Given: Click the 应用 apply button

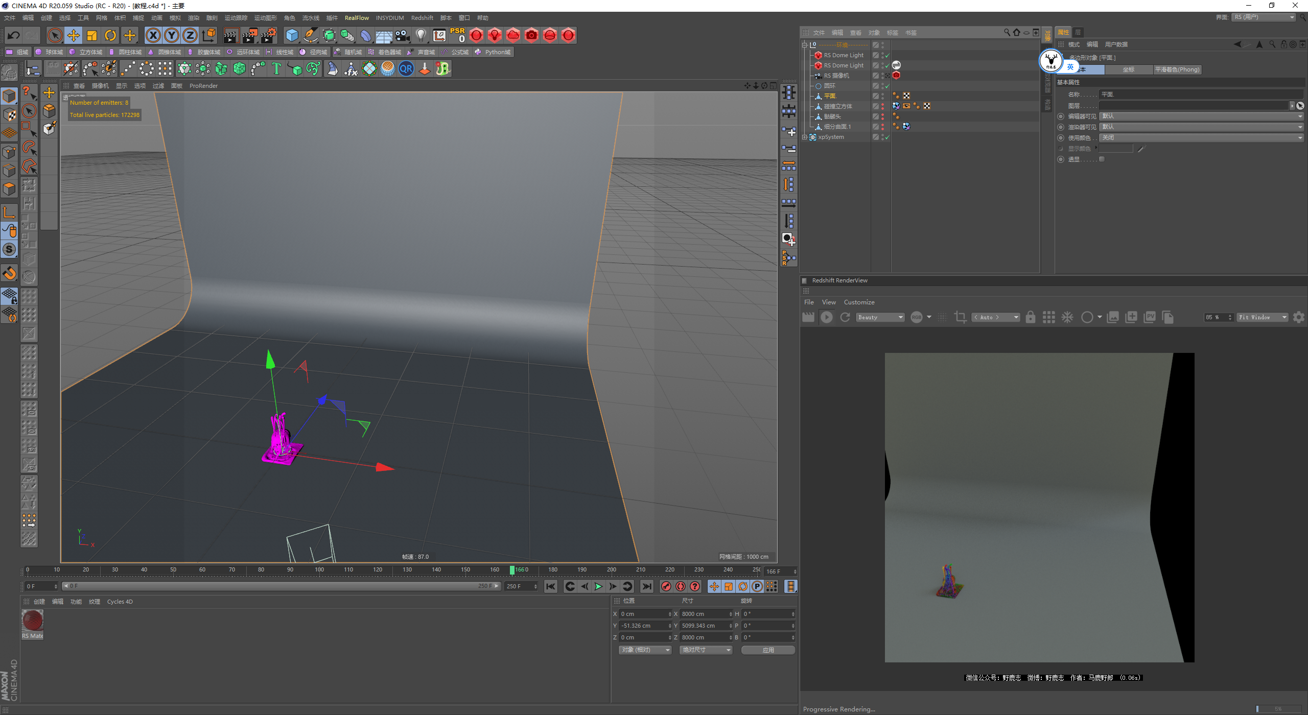Looking at the screenshot, I should coord(768,650).
